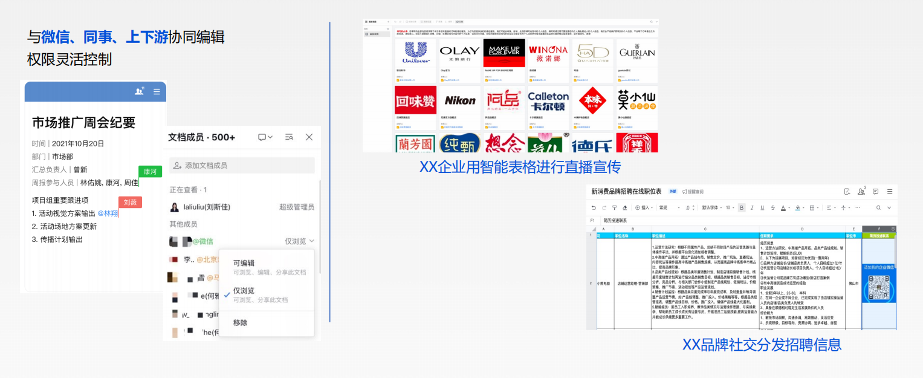Click the @微信 member name
This screenshot has height=378, width=923.
coord(203,241)
